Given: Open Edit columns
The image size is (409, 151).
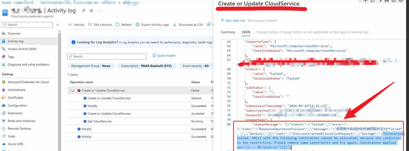Looking at the screenshot, I should click(x=100, y=25).
